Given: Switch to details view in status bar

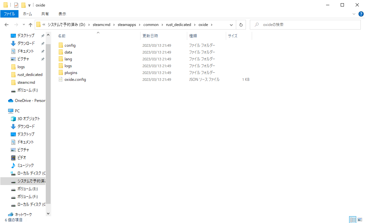Looking at the screenshot, I should coord(353,219).
